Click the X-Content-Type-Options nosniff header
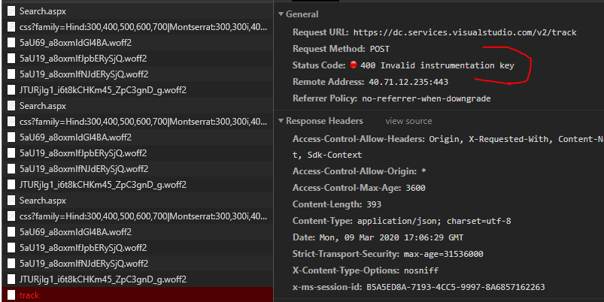This screenshot has height=302, width=604. click(x=366, y=271)
